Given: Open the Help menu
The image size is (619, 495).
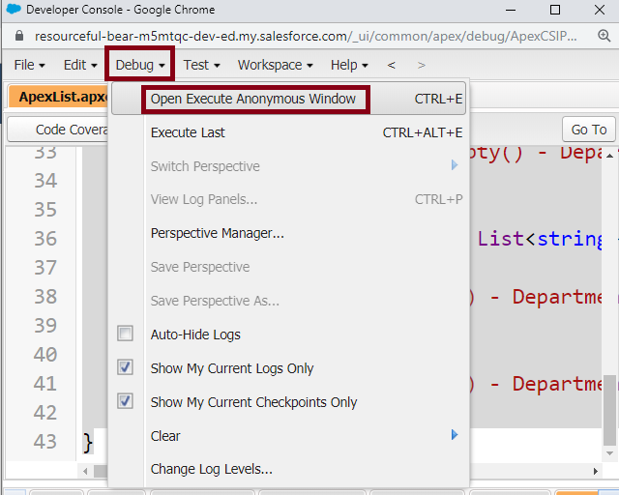Looking at the screenshot, I should 349,65.
